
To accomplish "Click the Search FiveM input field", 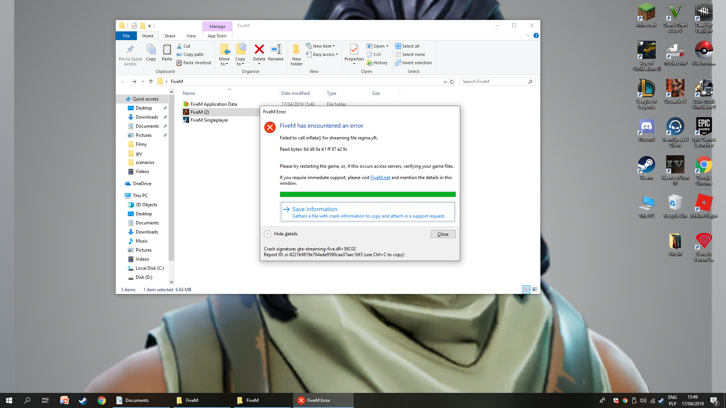I will [x=497, y=82].
